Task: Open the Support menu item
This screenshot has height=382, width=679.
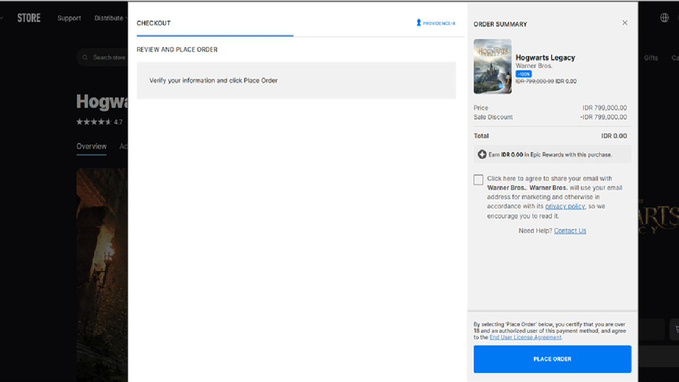Action: (x=69, y=18)
